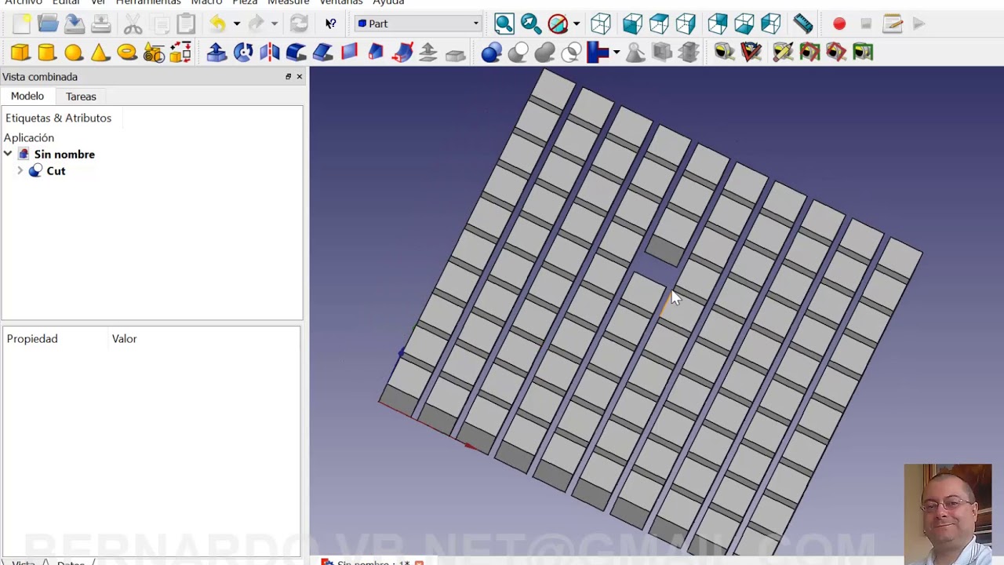
Task: Select the Fillet tool
Action: 296,53
